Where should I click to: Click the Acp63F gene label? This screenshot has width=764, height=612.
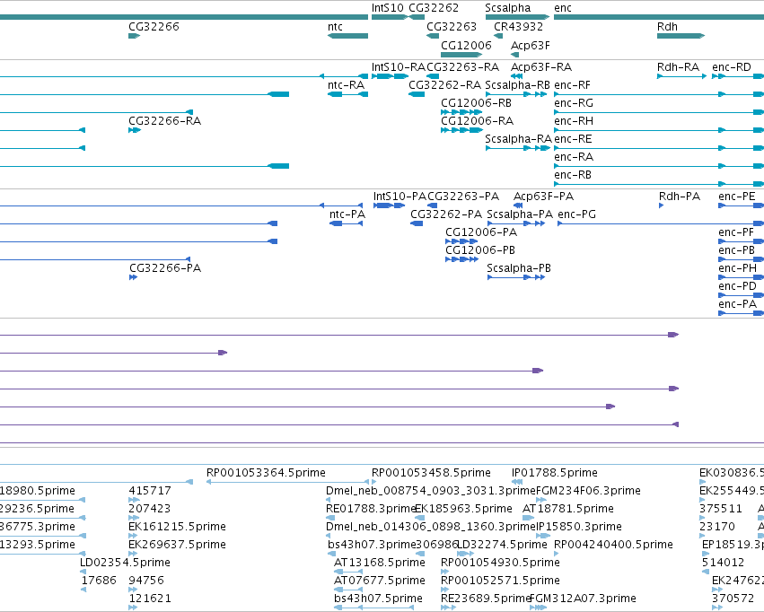[x=530, y=46]
